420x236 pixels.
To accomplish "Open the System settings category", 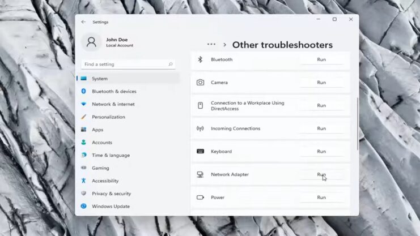I will click(x=128, y=79).
